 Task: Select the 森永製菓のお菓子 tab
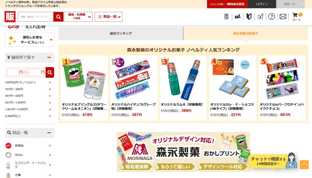[x=246, y=33]
